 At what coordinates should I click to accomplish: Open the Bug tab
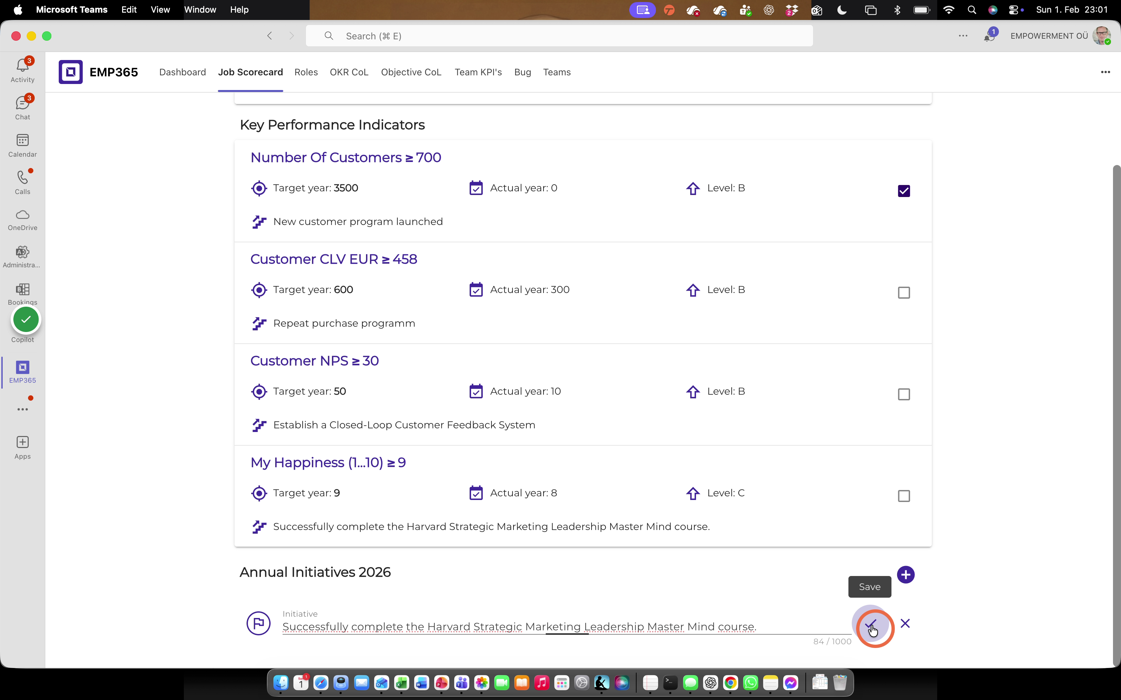click(522, 72)
